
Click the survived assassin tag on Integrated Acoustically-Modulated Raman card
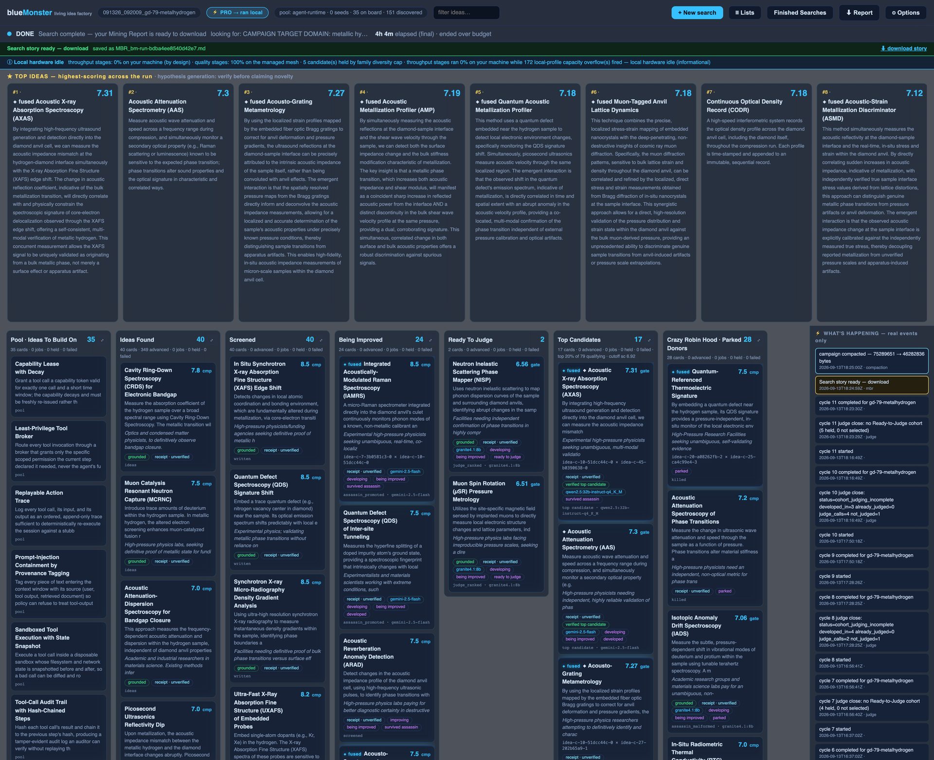pyautogui.click(x=363, y=486)
